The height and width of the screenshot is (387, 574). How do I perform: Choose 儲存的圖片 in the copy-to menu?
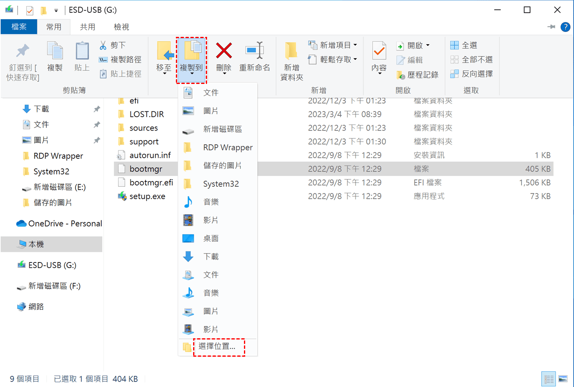218,165
